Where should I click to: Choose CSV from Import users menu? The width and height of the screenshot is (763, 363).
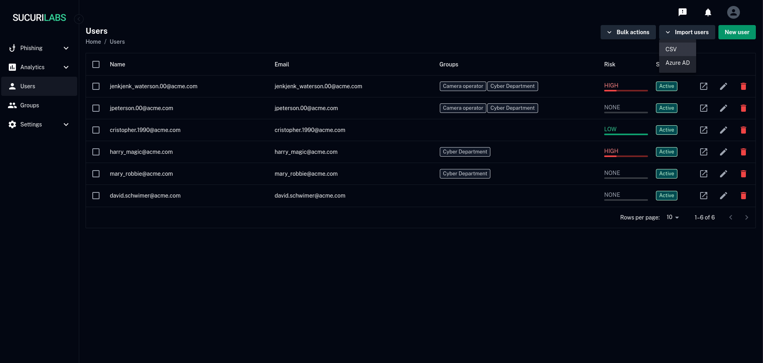pos(677,49)
